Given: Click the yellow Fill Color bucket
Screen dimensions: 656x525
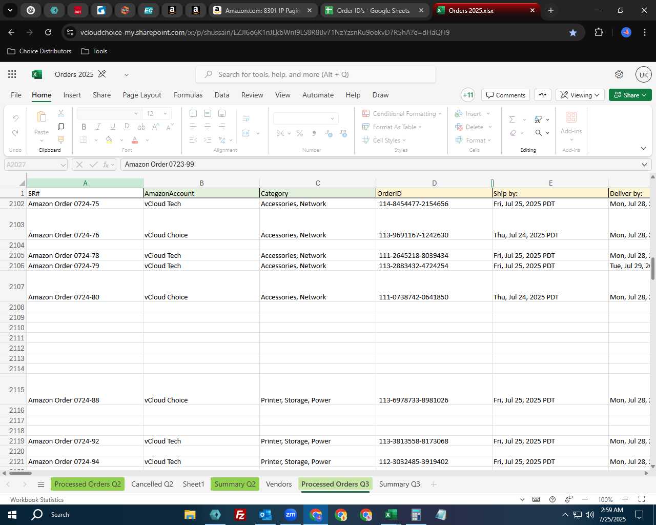Looking at the screenshot, I should coord(109,140).
